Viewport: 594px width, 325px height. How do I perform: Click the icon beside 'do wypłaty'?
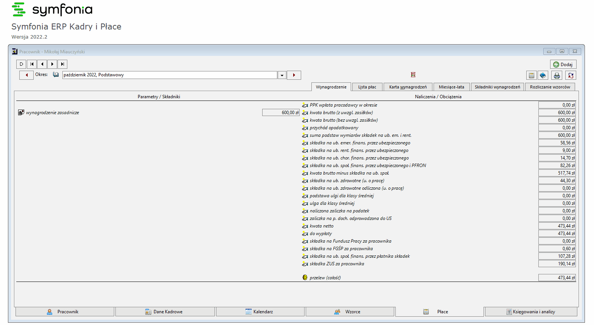[x=305, y=234]
